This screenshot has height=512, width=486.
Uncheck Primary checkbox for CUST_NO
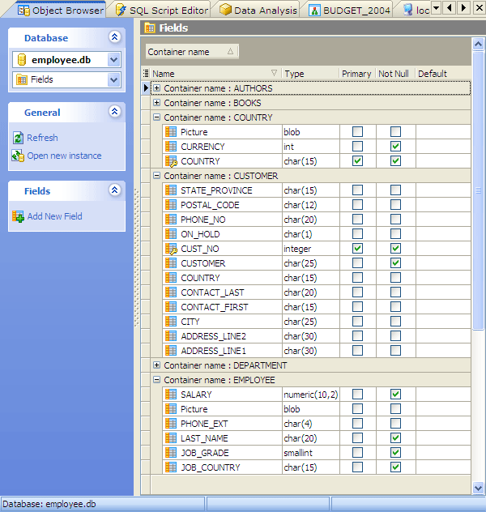click(x=357, y=249)
